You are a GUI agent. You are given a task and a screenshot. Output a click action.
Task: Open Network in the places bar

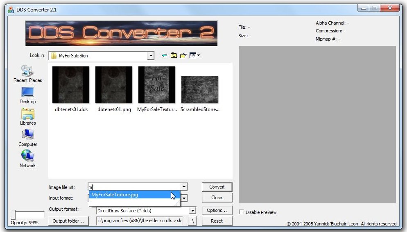(x=27, y=159)
